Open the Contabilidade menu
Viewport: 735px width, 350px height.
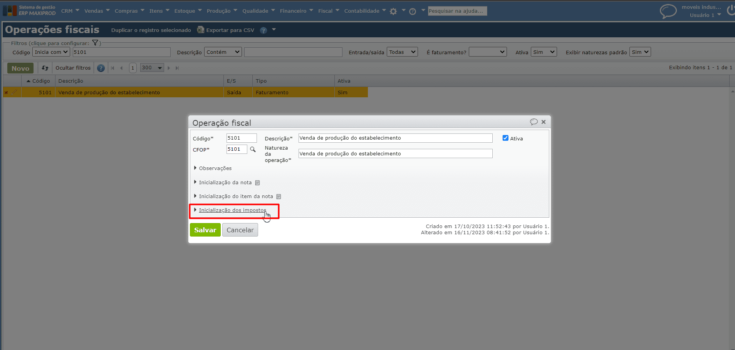click(x=365, y=11)
